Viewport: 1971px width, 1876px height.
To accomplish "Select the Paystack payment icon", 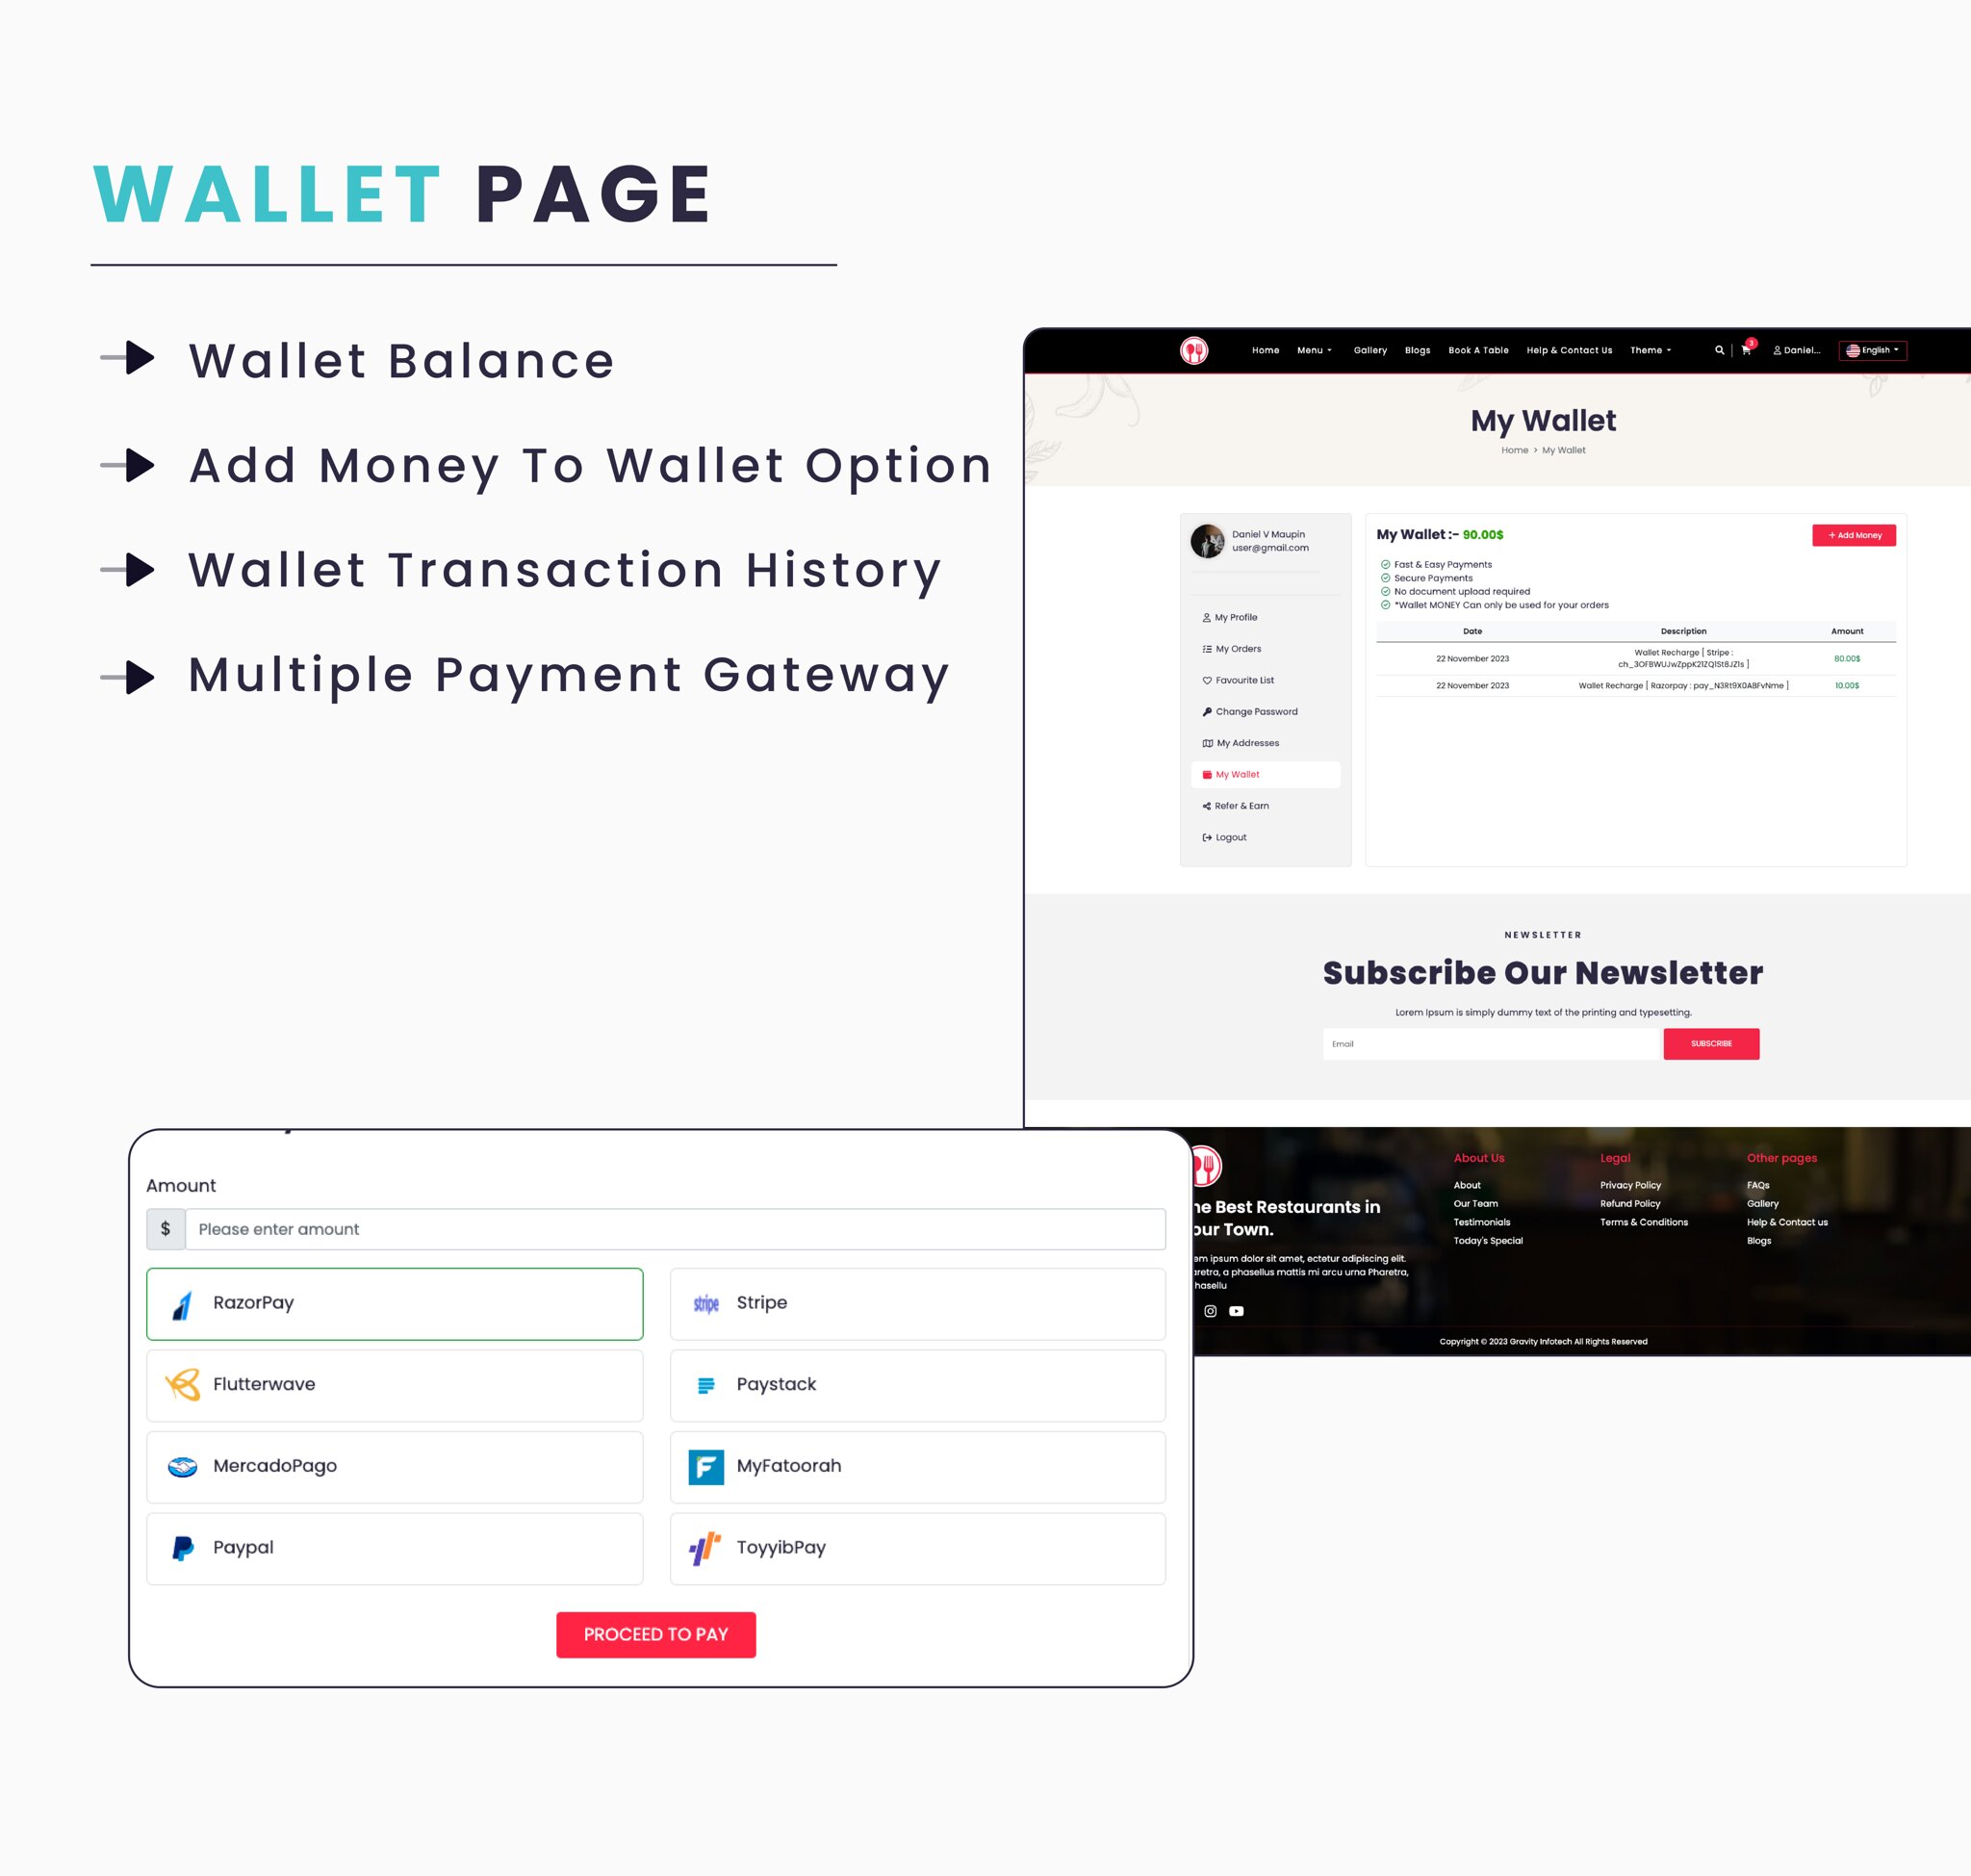I will 704,1385.
